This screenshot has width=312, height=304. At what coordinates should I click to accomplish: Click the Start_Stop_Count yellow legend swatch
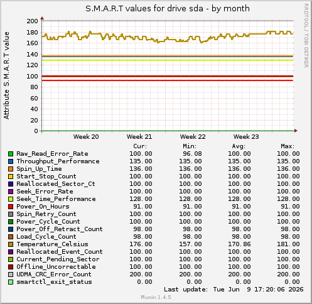tap(11, 176)
